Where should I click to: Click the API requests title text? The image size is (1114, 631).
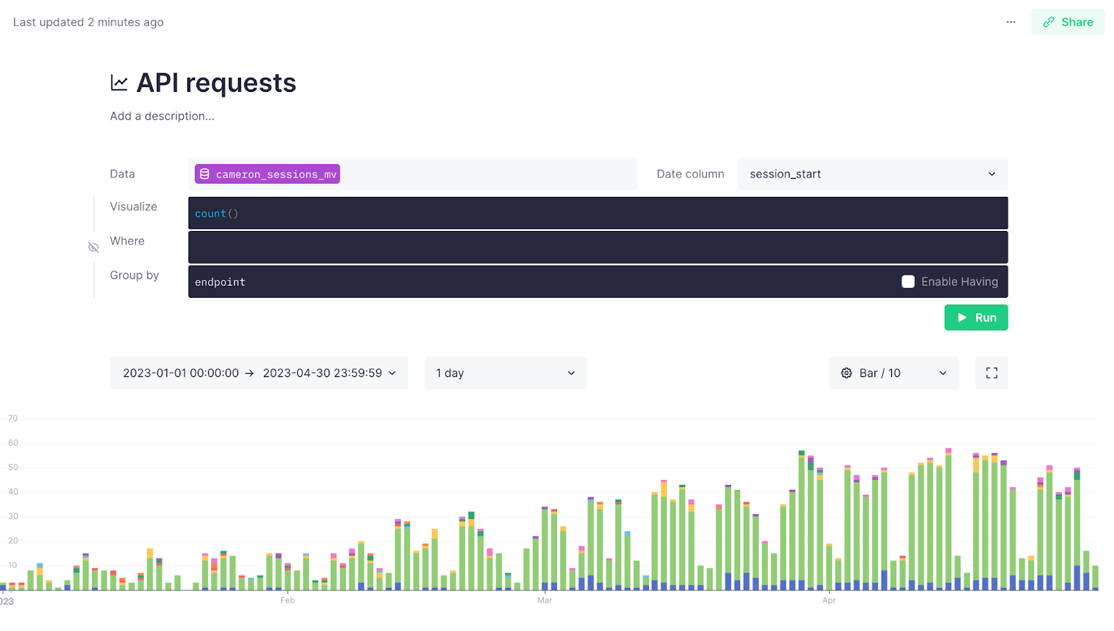(x=216, y=83)
